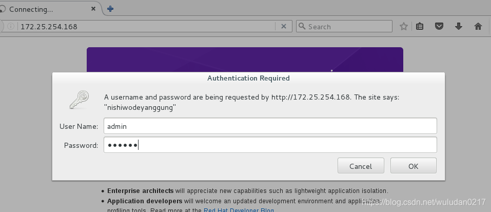This screenshot has width=491, height=212.
Task: Cancel the authentication dialog
Action: [x=361, y=166]
